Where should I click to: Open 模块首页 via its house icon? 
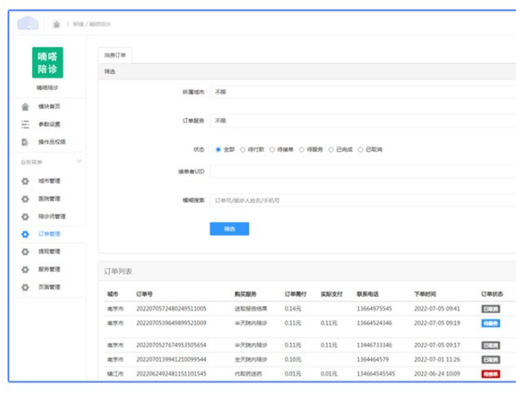pos(25,107)
